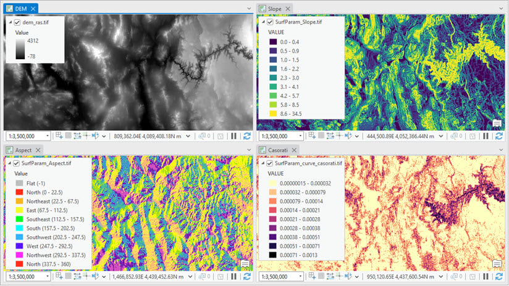Close the Slope view tab
The width and height of the screenshot is (509, 286).
tap(288, 9)
